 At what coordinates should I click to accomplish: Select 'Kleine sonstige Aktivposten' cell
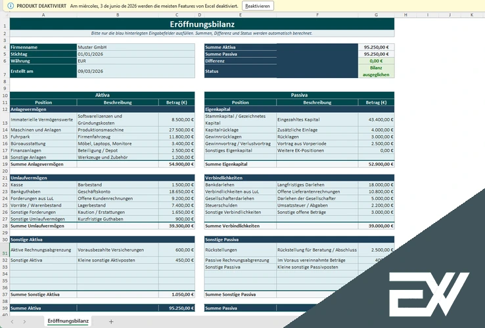pyautogui.click(x=118, y=260)
